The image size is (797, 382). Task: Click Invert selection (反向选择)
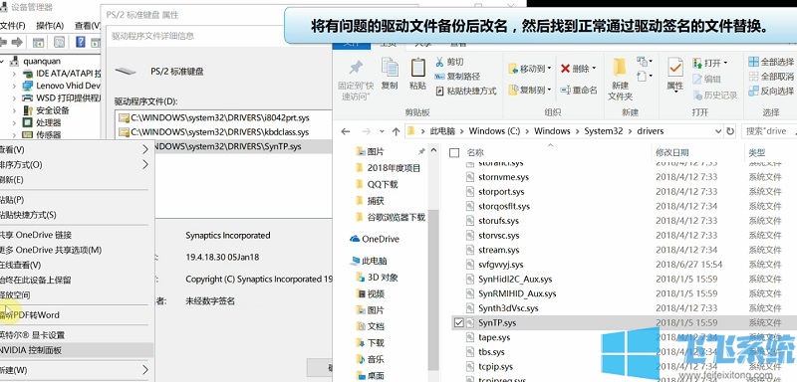771,92
